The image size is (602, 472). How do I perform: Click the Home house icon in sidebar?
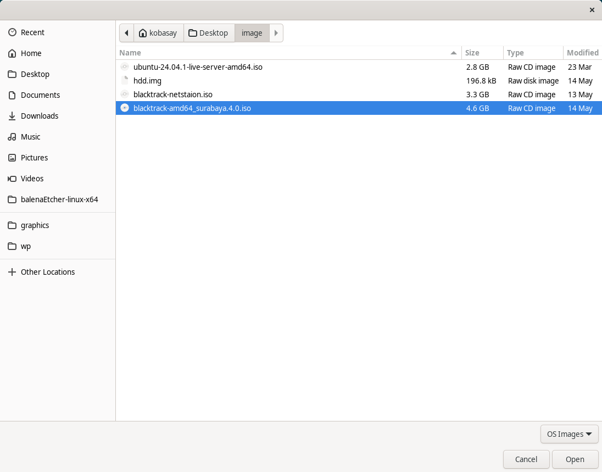click(x=12, y=53)
